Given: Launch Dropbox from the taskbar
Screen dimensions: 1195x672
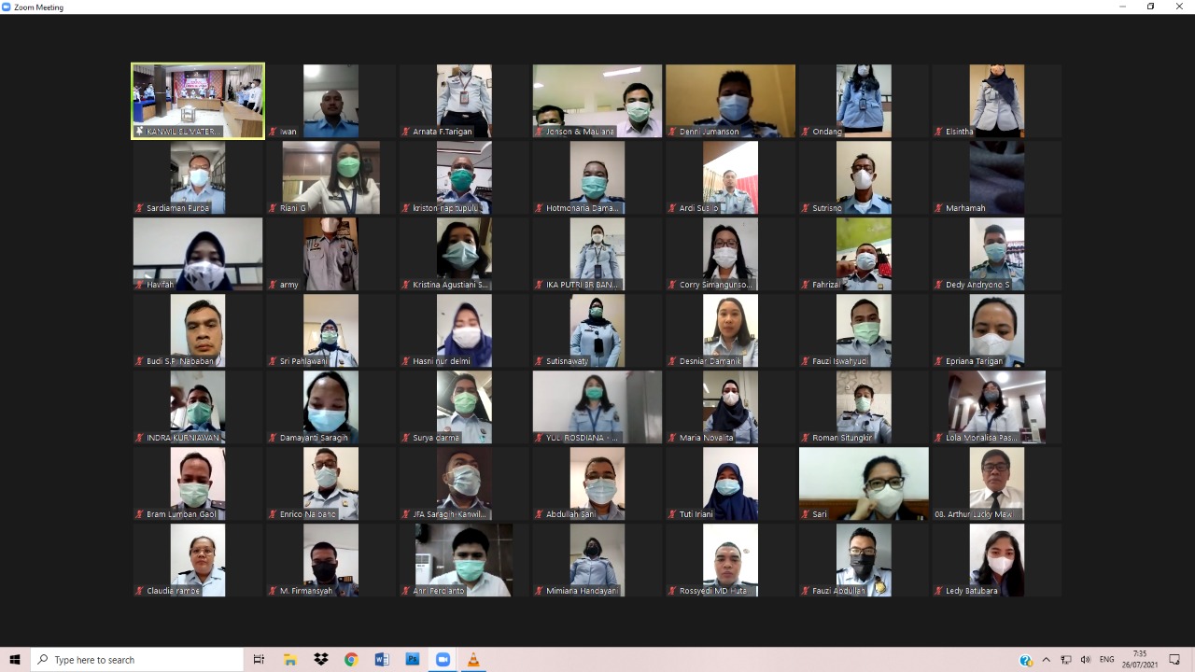Looking at the screenshot, I should tap(321, 660).
